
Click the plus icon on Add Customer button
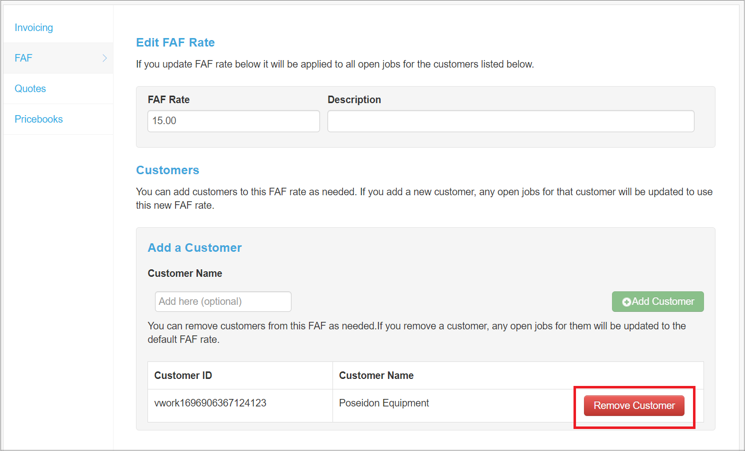coord(626,301)
